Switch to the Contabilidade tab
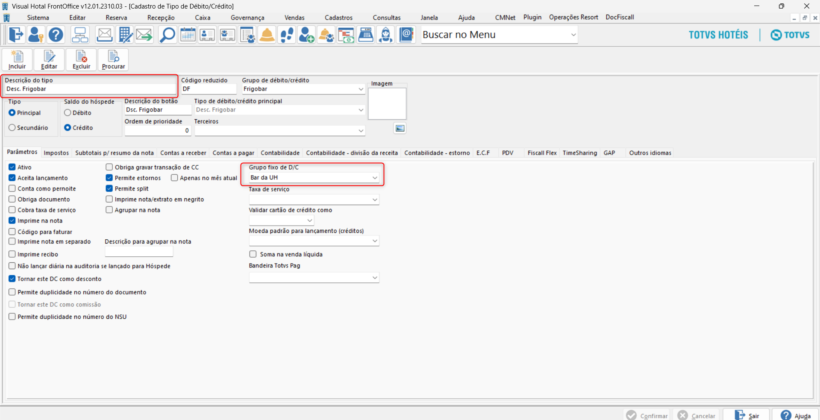This screenshot has width=820, height=420. pos(280,153)
